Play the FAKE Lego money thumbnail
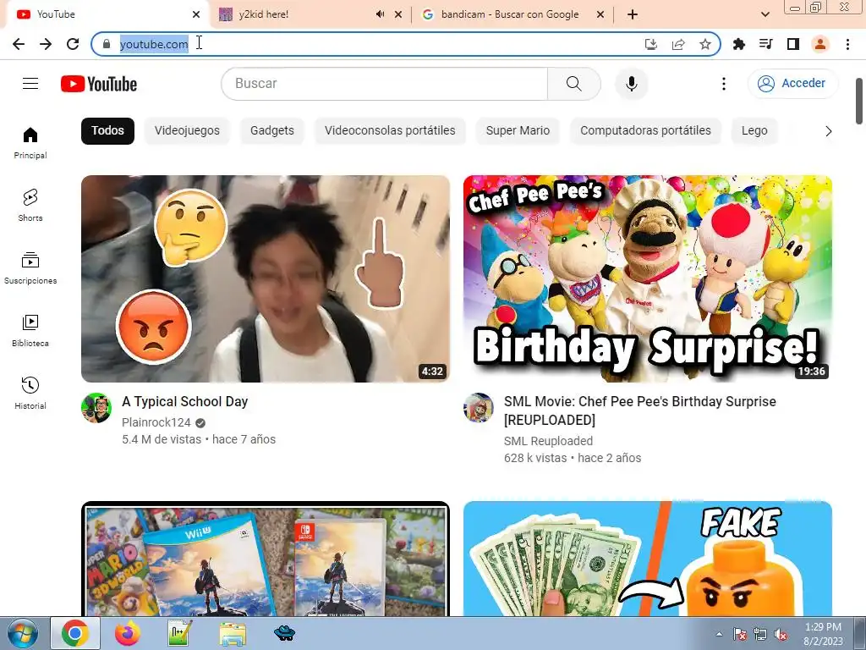Image resolution: width=866 pixels, height=650 pixels. pos(648,559)
